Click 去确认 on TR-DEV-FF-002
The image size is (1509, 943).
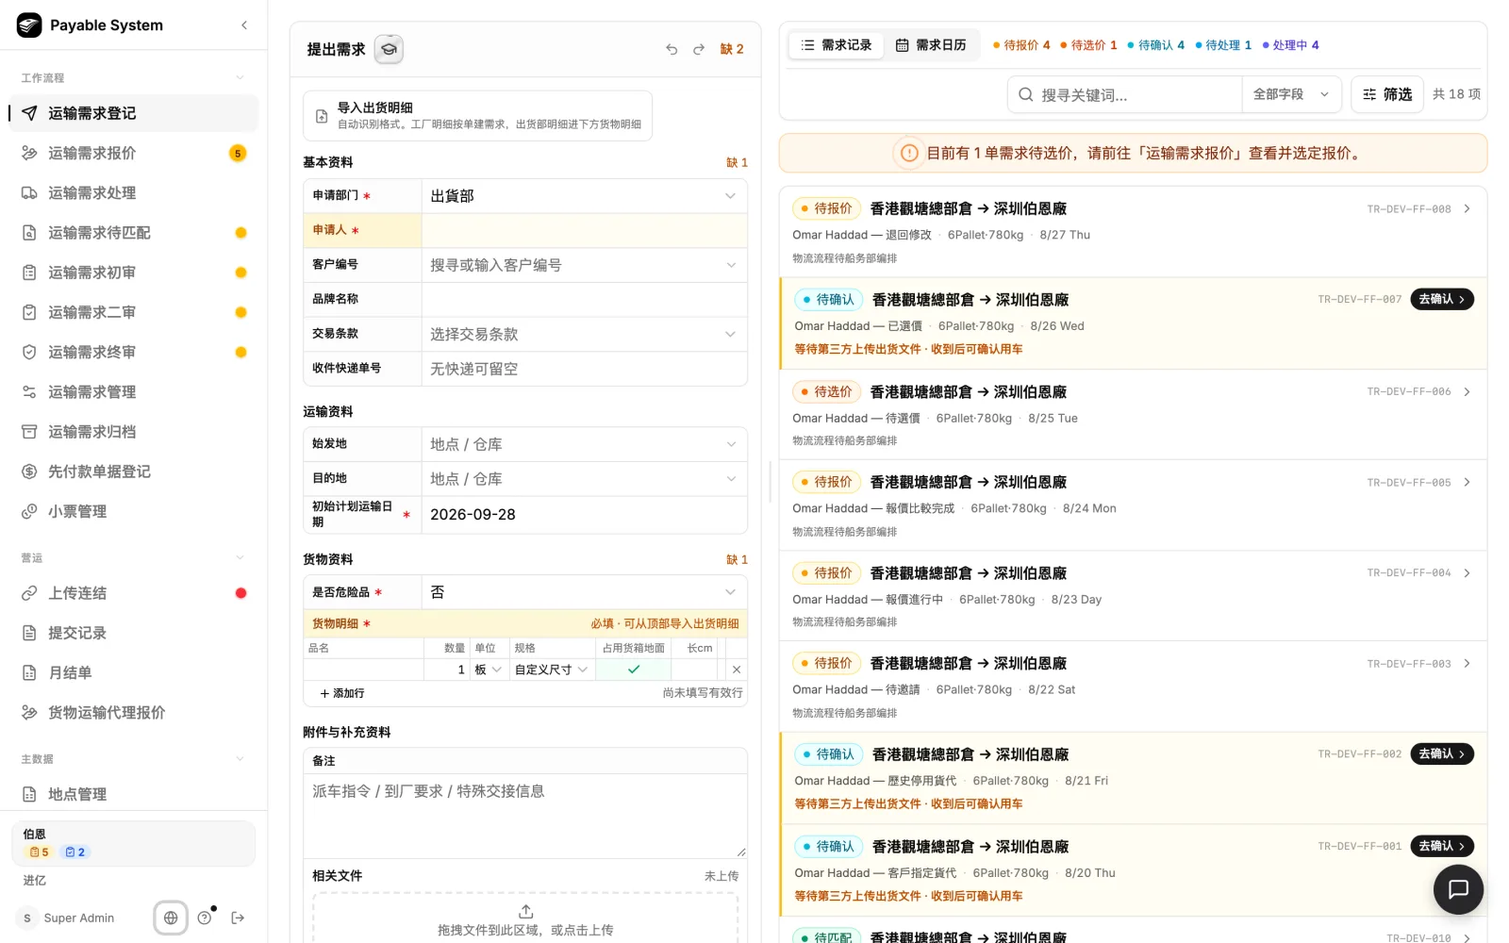1442,753
